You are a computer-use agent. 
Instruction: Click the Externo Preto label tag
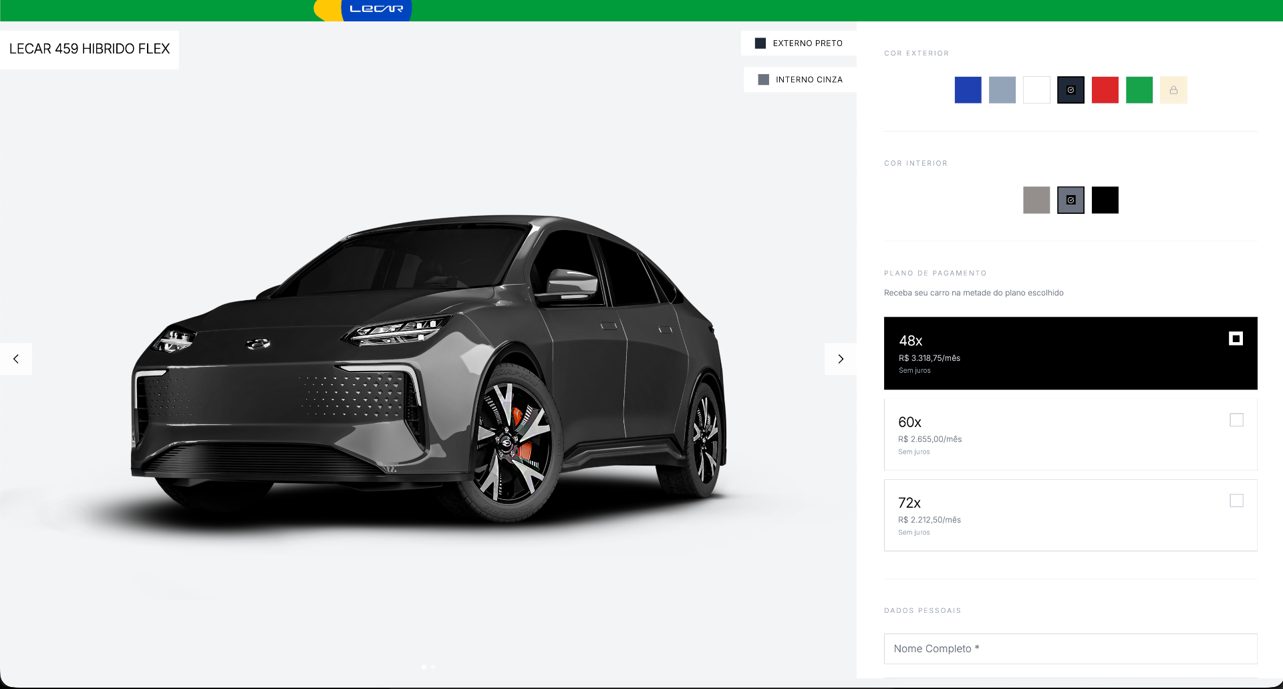799,43
